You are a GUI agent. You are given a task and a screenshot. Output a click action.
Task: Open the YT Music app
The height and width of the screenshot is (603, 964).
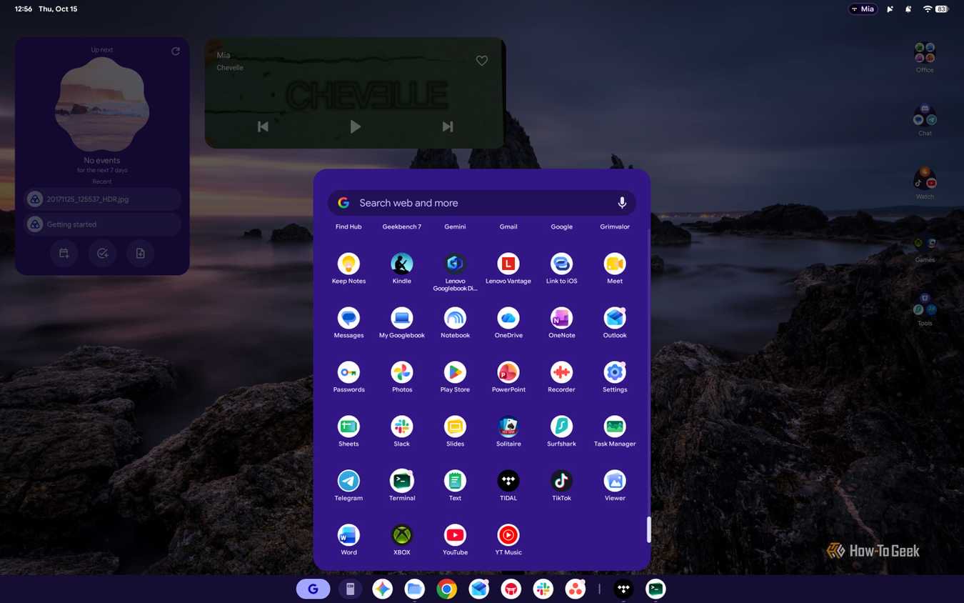(508, 535)
